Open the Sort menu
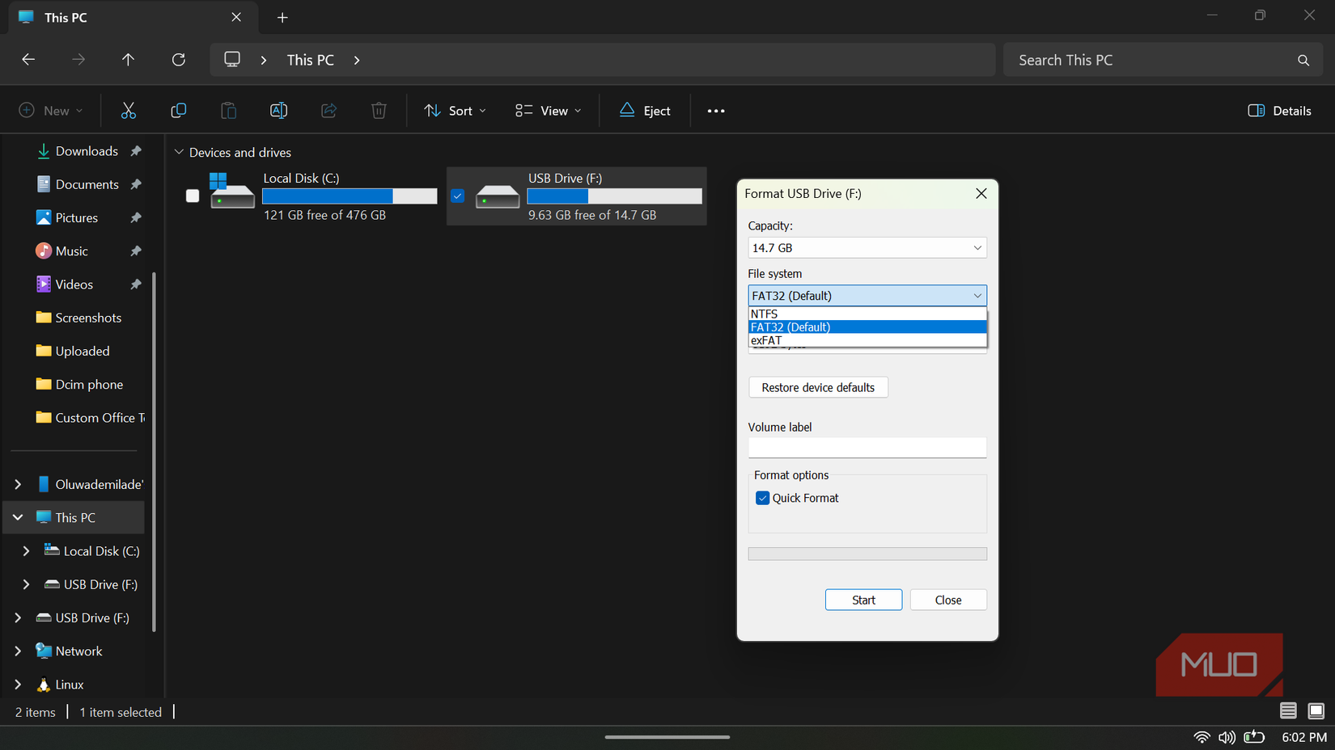 tap(455, 110)
